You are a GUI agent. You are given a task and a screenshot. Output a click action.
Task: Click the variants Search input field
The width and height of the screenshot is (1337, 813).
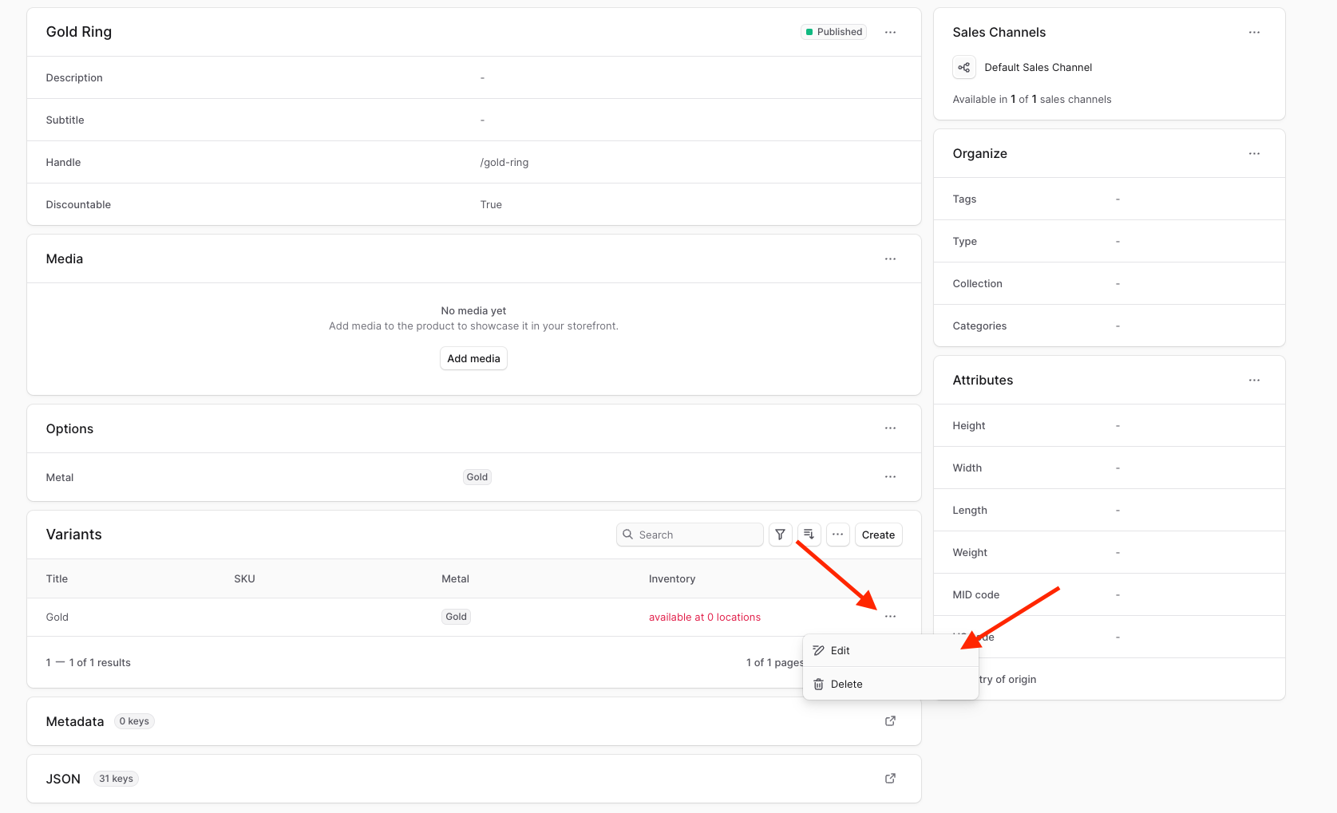690,535
